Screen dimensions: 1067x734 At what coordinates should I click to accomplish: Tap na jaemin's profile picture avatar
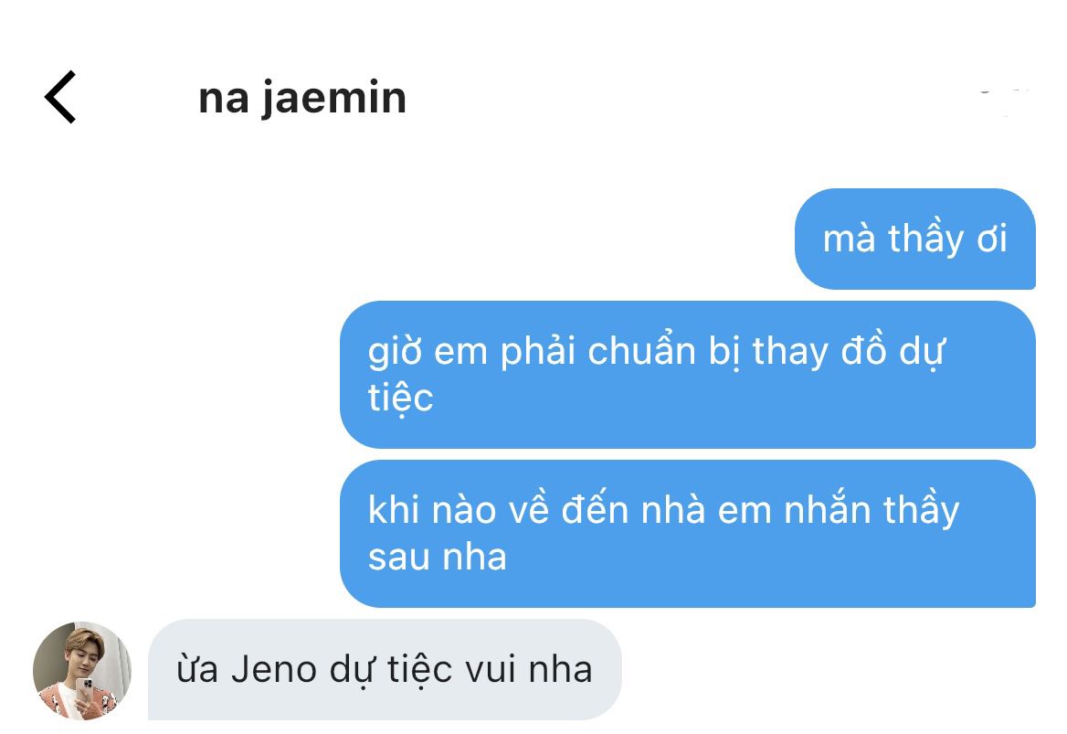[x=81, y=670]
